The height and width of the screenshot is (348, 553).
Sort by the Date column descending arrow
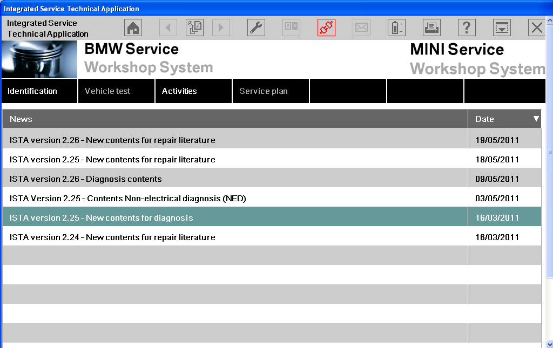click(536, 119)
